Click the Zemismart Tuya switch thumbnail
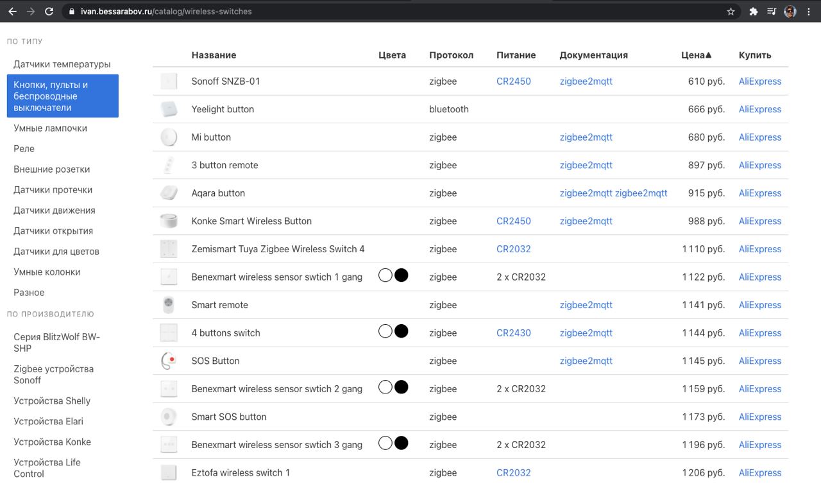Image resolution: width=821 pixels, height=484 pixels. click(169, 249)
